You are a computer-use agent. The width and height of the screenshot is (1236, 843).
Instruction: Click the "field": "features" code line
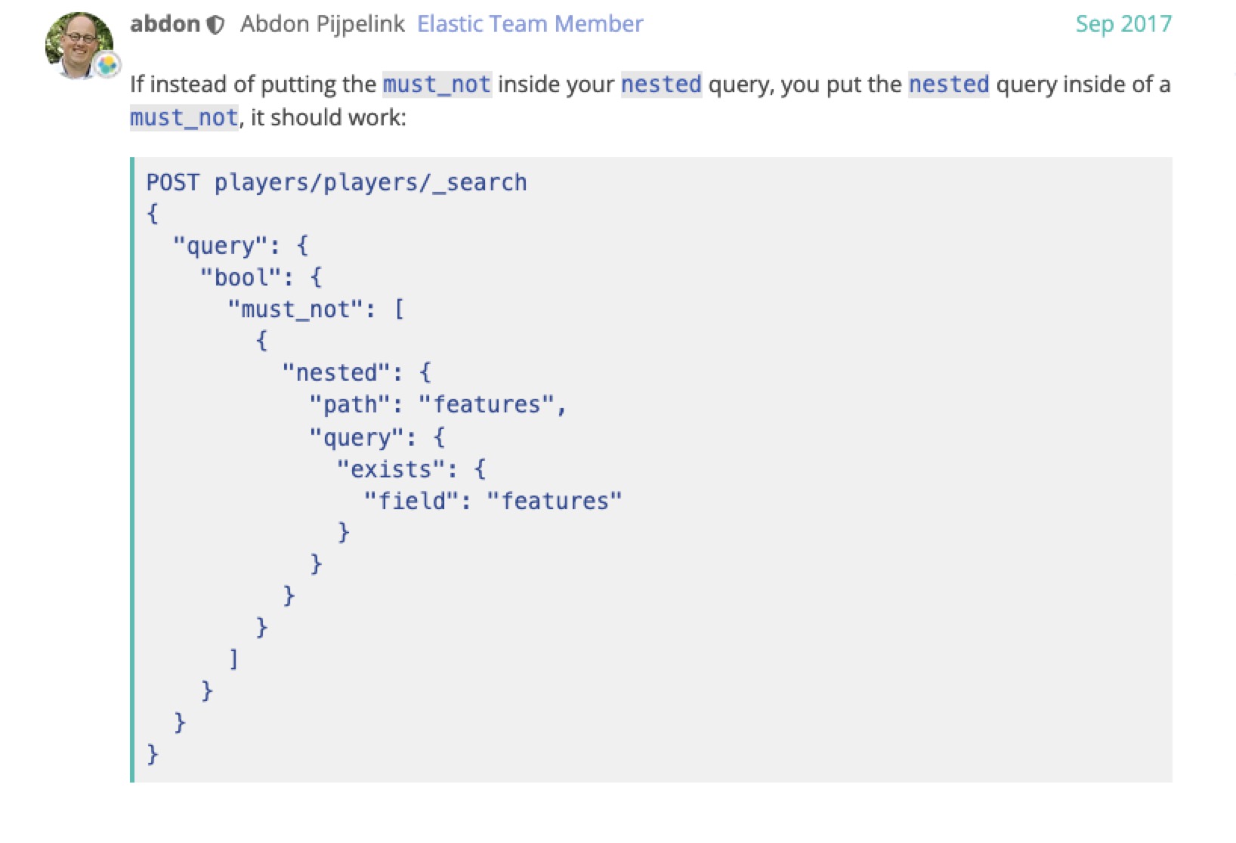[493, 501]
